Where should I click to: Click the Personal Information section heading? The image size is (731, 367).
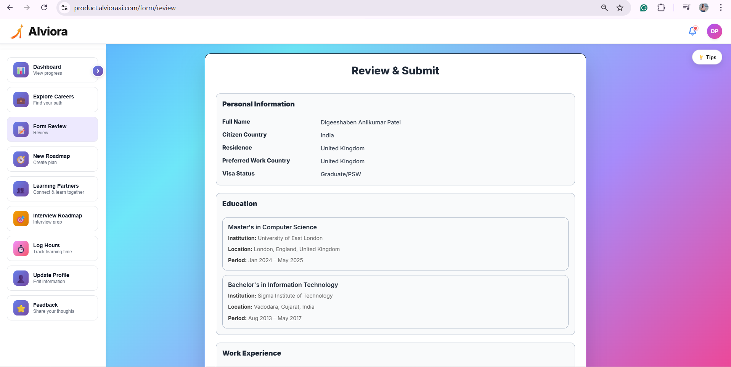pyautogui.click(x=258, y=104)
